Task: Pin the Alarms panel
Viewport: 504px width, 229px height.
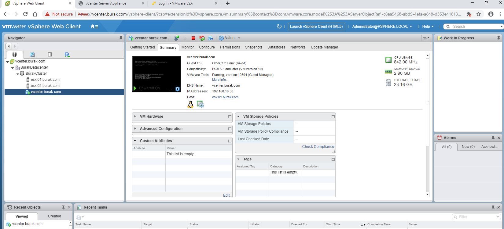Action: pyautogui.click(x=493, y=138)
